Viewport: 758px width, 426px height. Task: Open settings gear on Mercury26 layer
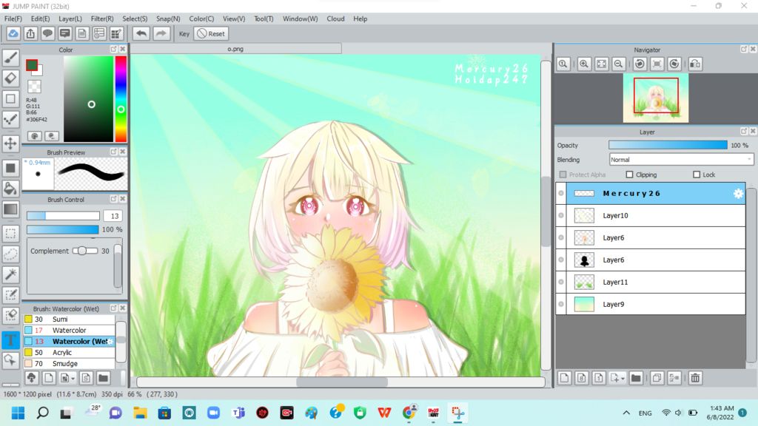pyautogui.click(x=738, y=193)
